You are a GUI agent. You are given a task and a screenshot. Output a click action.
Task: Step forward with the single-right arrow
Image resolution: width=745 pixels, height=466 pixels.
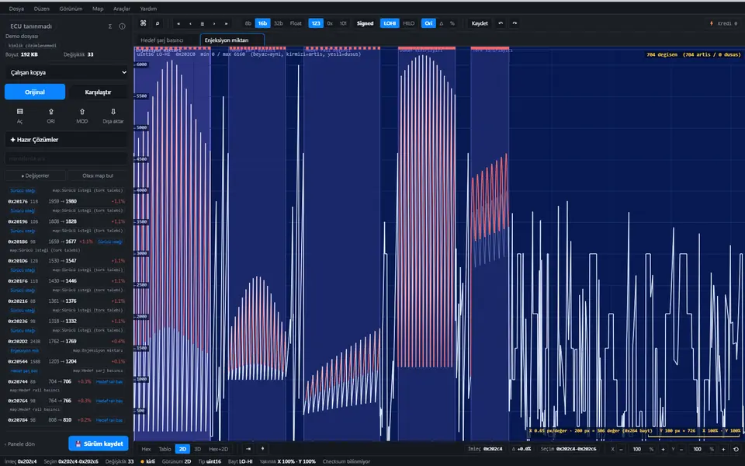(214, 23)
